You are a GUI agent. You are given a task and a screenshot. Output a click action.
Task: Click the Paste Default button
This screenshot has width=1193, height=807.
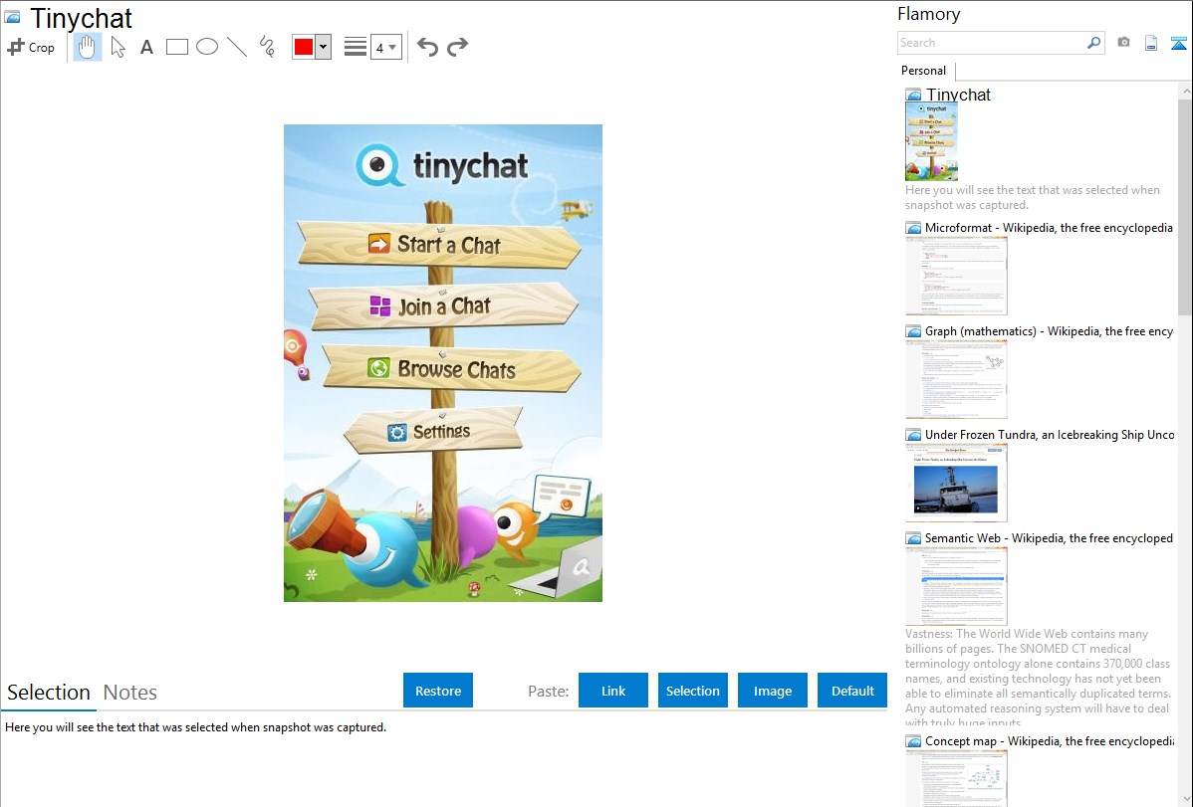point(852,691)
